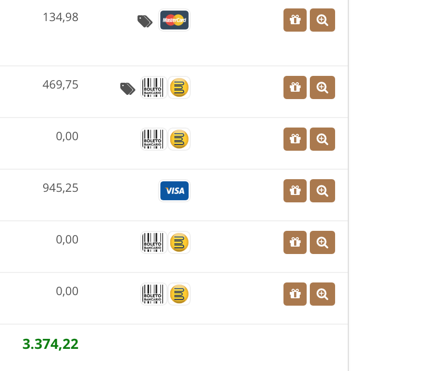Image resolution: width=431 pixels, height=371 pixels.
Task: Click gift button on the last 0,00 row
Action: coord(295,294)
